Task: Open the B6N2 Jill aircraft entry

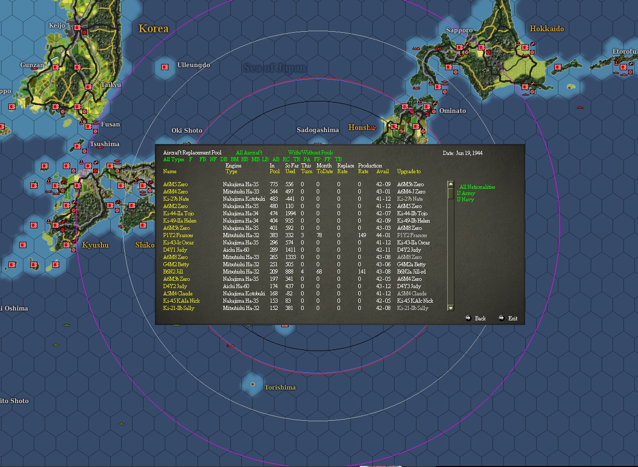Action: point(173,271)
